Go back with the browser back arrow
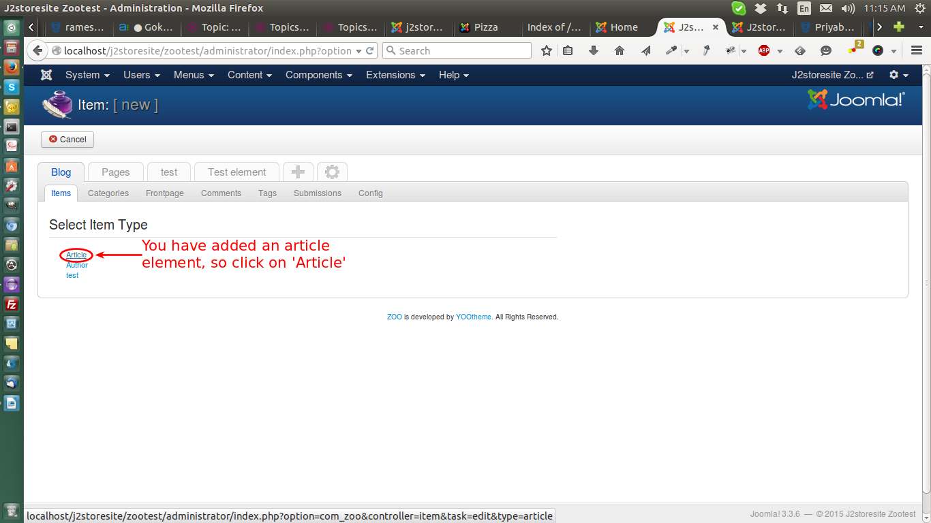The image size is (931, 523). (37, 51)
